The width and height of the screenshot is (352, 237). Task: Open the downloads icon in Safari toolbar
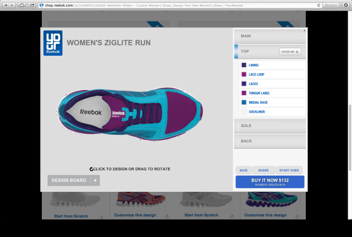click(x=346, y=5)
